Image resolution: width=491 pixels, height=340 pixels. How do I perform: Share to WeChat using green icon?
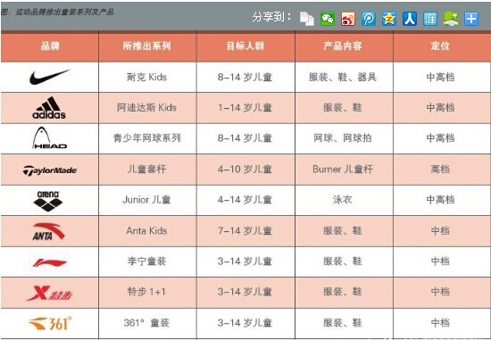click(x=328, y=19)
